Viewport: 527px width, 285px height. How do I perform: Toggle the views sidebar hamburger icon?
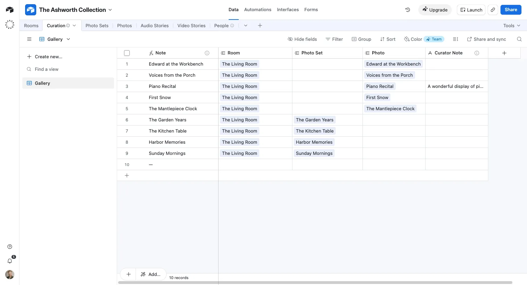(x=29, y=39)
